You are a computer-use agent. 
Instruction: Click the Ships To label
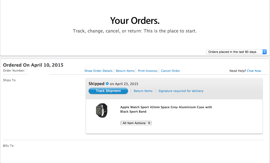click(9, 80)
